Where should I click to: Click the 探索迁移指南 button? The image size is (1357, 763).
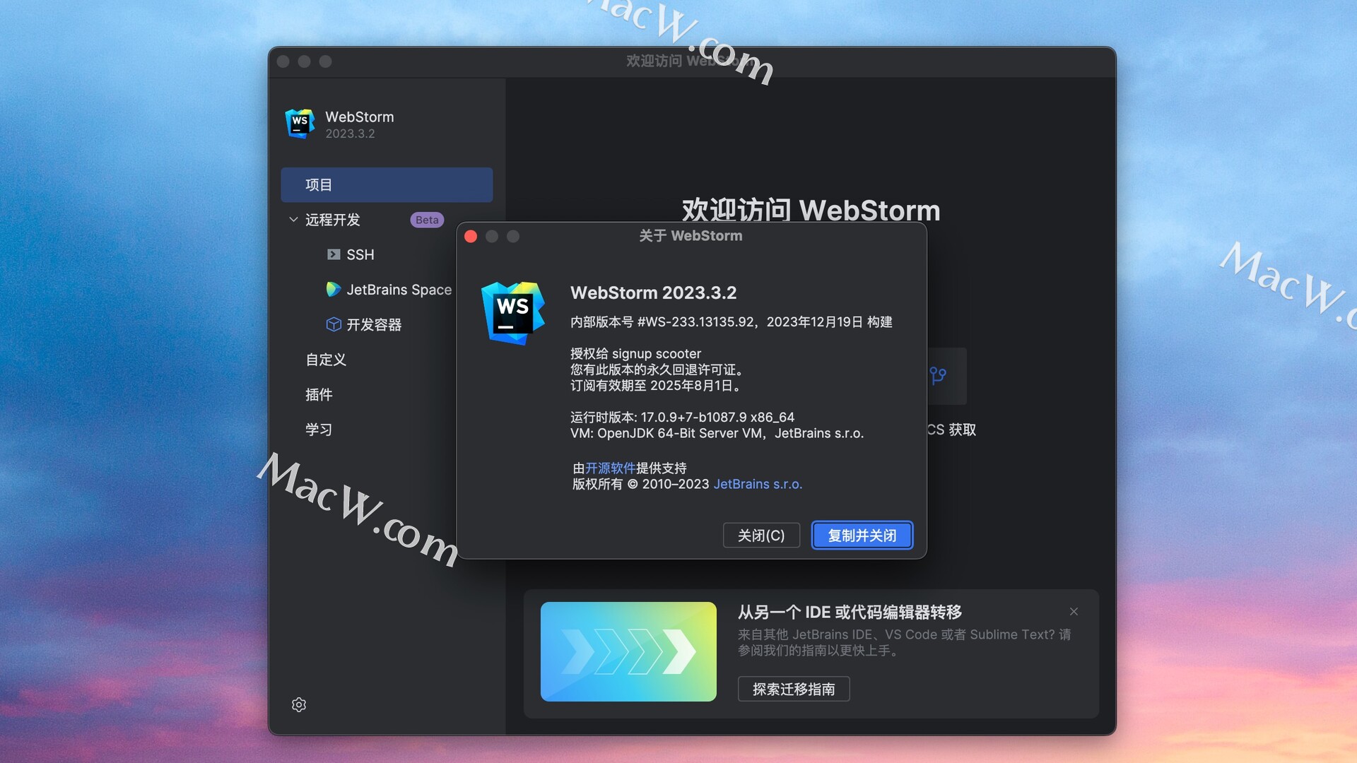[794, 689]
